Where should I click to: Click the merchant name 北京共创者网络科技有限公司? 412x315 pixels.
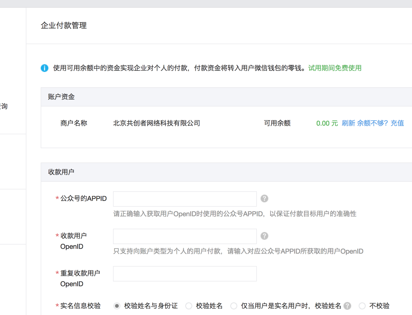(x=156, y=123)
